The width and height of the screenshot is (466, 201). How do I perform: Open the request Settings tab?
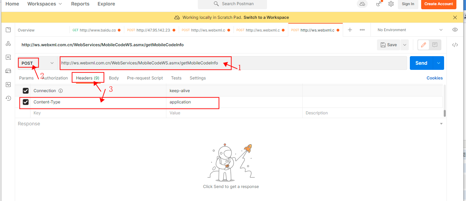[x=198, y=78]
